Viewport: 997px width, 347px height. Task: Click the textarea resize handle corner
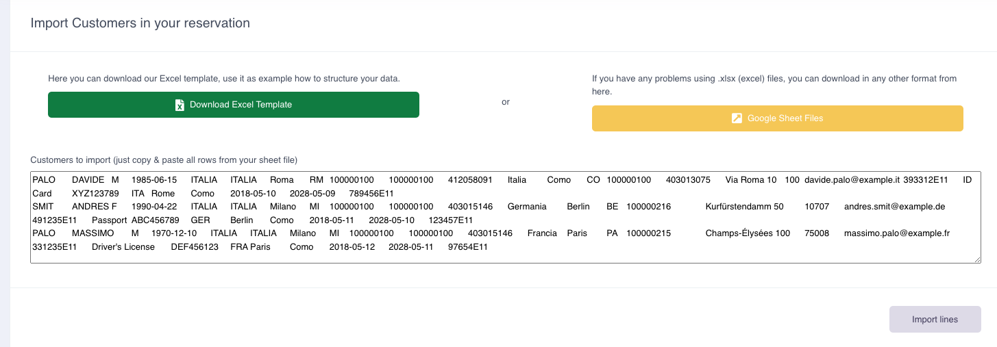(x=977, y=259)
